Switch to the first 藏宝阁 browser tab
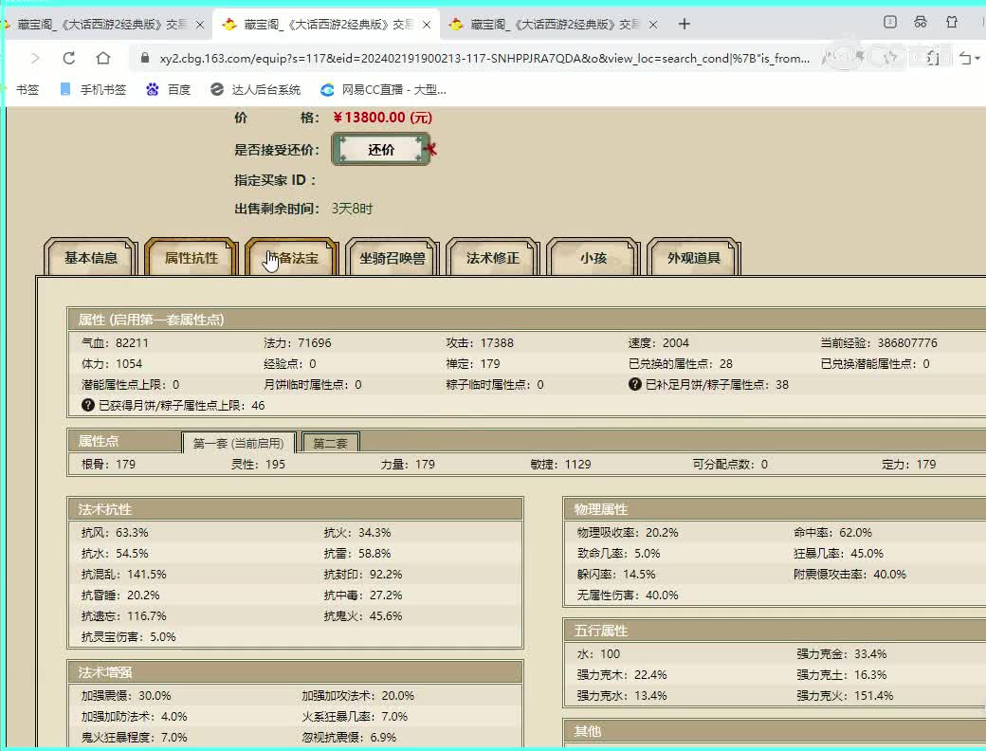This screenshot has height=751, width=986. (100, 25)
